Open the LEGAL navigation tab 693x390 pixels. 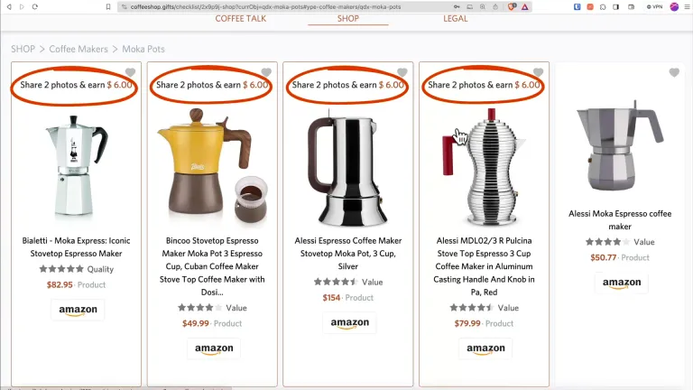pos(455,19)
